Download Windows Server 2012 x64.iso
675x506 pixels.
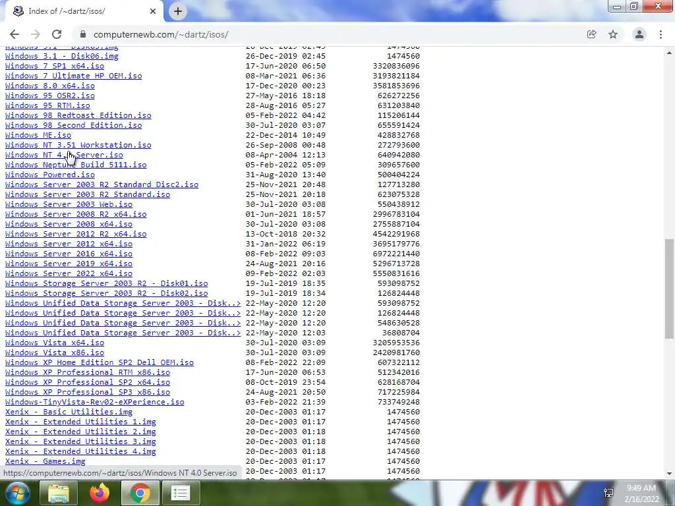(69, 244)
